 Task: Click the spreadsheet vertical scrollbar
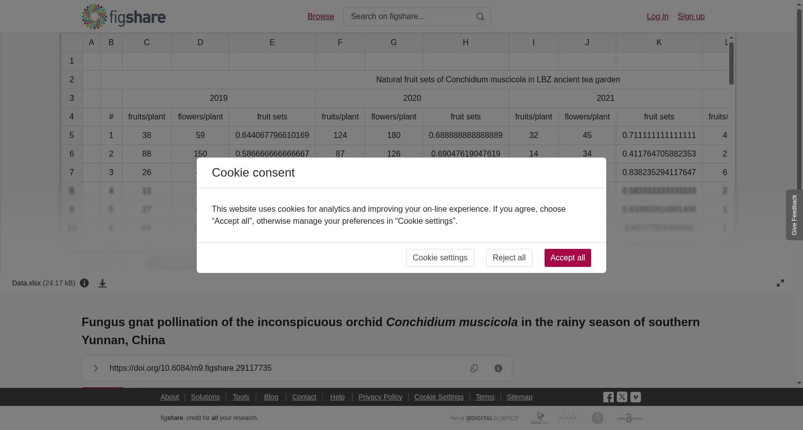click(x=732, y=63)
